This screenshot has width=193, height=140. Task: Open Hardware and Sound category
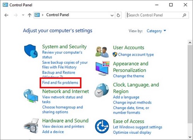click(x=65, y=121)
